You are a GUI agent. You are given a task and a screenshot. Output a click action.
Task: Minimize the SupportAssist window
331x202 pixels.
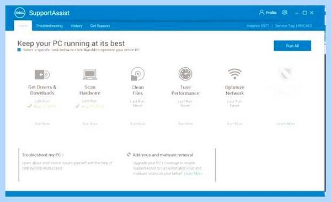click(297, 13)
